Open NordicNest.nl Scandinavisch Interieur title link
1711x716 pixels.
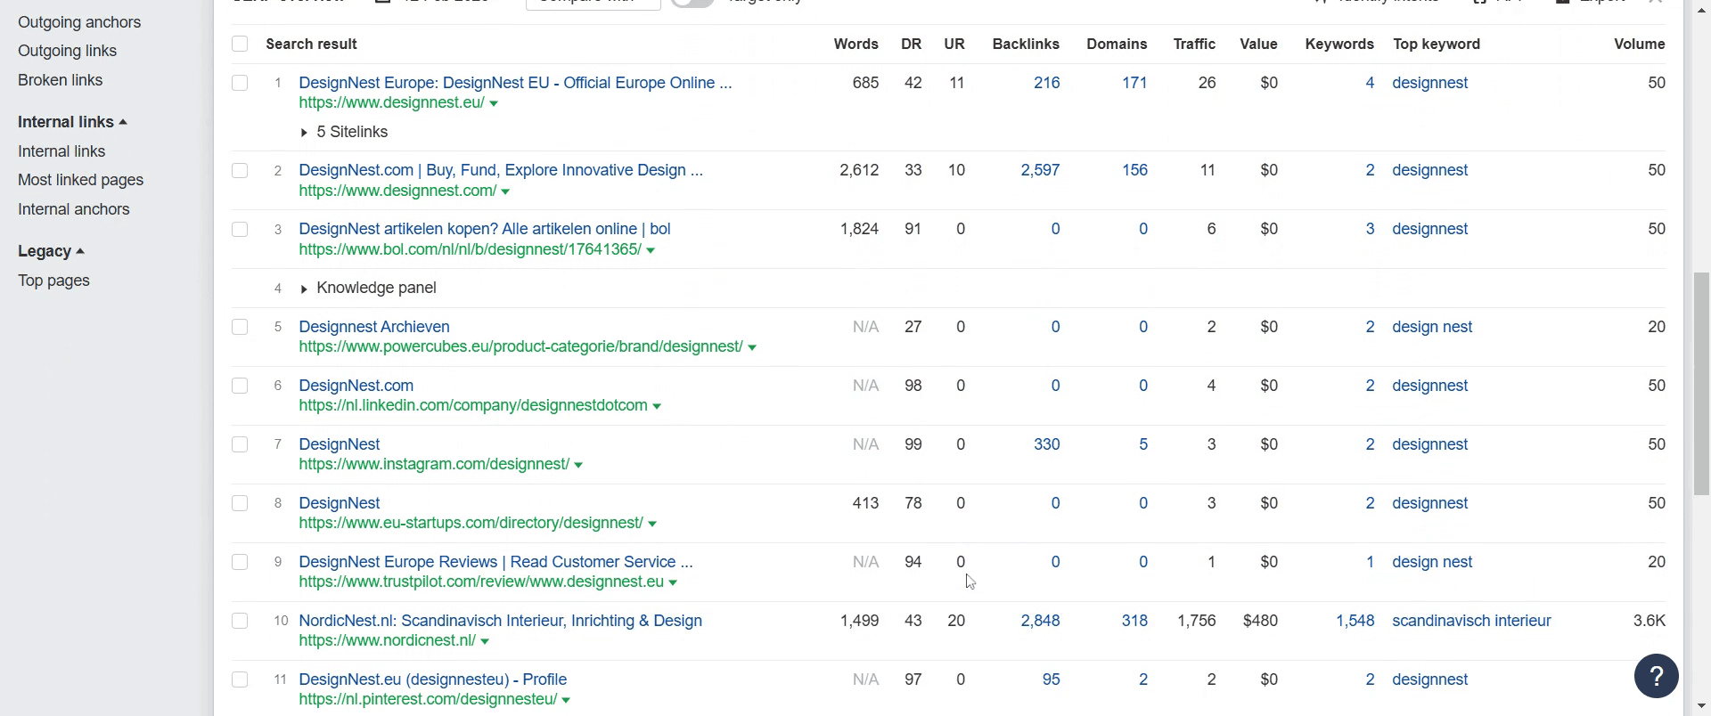tap(501, 621)
